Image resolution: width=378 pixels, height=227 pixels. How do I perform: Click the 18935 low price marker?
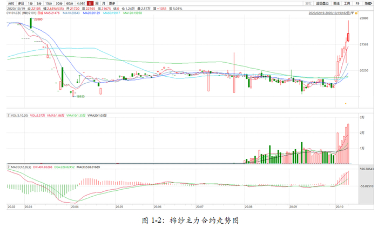pyautogui.click(x=80, y=97)
